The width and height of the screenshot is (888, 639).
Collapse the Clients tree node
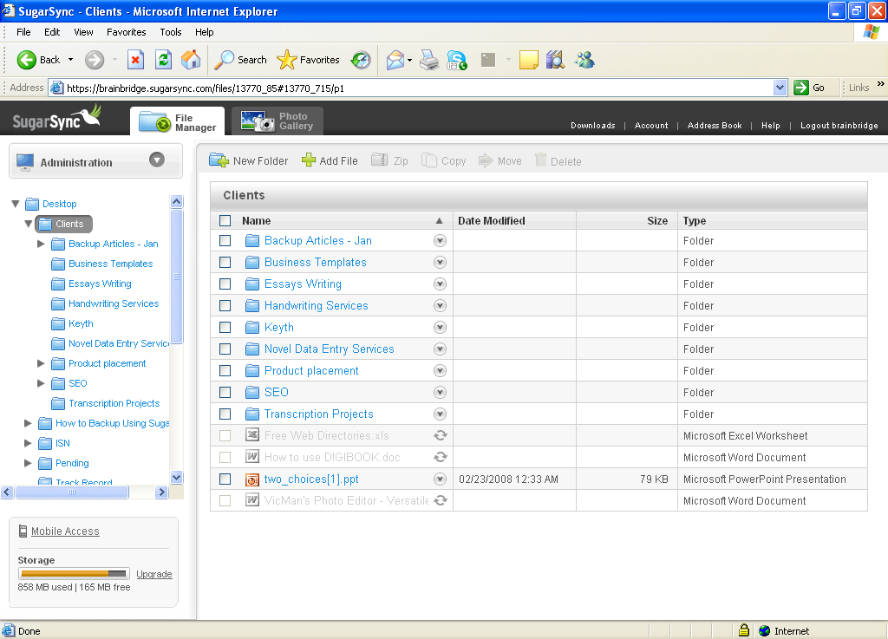29,224
